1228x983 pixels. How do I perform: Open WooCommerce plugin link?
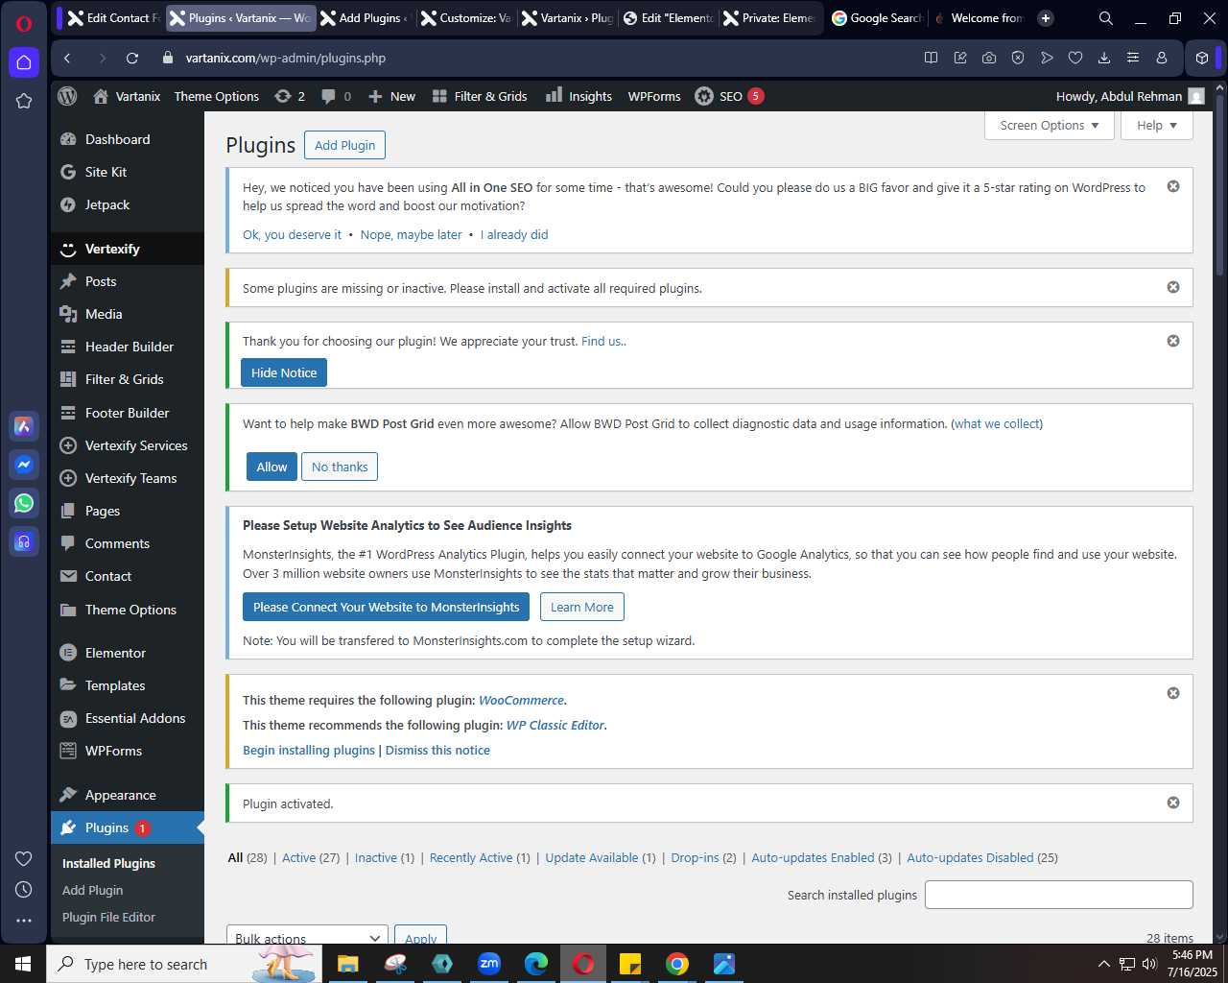[522, 700]
